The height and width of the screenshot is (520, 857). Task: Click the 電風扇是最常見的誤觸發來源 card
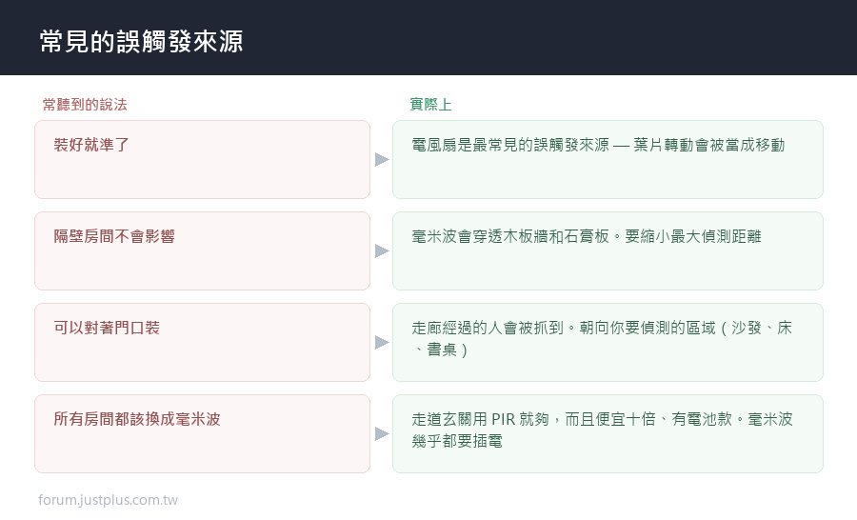click(x=608, y=160)
